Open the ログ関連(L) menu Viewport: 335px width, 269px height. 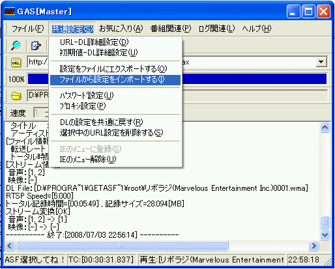coord(216,29)
